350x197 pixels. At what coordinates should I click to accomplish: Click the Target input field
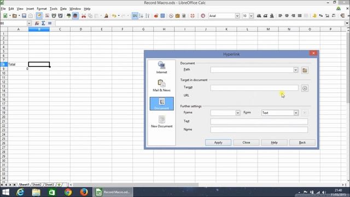click(x=254, y=88)
